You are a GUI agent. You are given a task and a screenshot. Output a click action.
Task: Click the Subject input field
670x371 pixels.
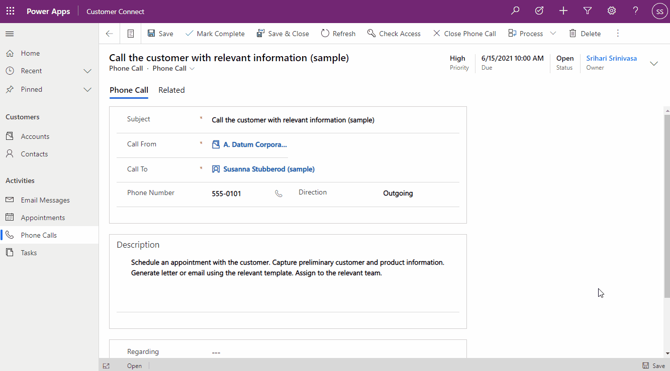(332, 120)
